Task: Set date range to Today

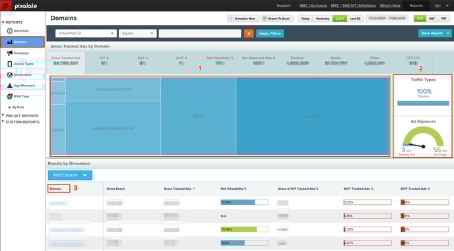Action: tap(305, 18)
